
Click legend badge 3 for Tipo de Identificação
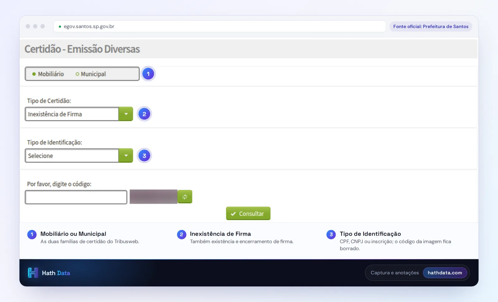tap(331, 234)
